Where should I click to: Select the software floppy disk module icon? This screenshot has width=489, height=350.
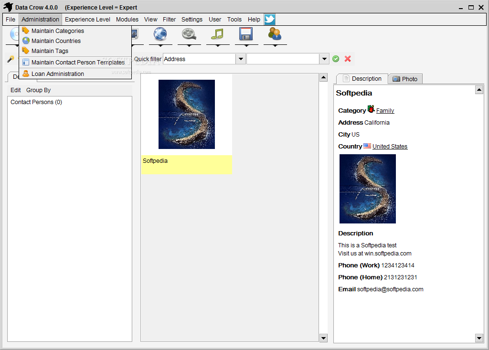246,34
